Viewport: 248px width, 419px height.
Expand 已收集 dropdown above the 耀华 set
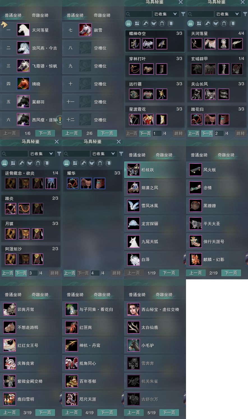(104, 154)
